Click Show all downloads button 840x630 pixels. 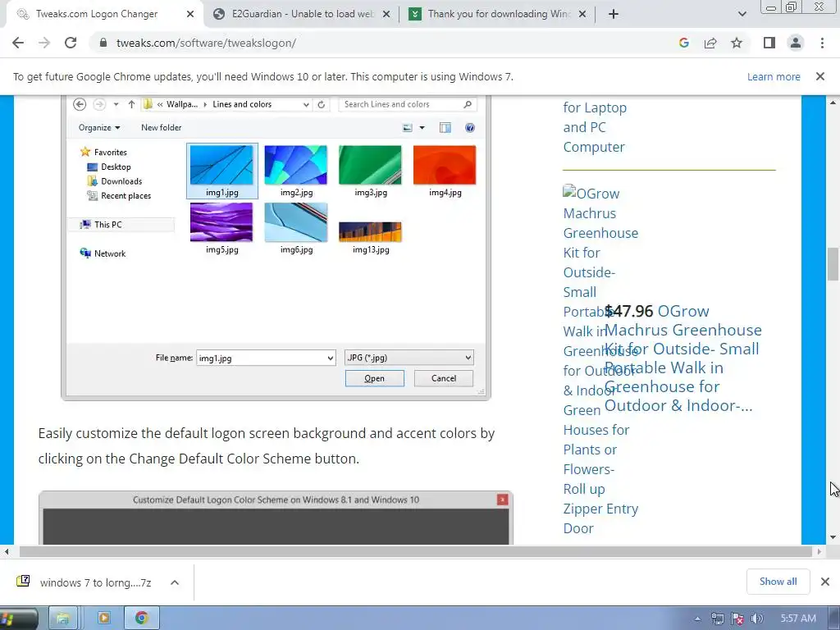(x=778, y=582)
